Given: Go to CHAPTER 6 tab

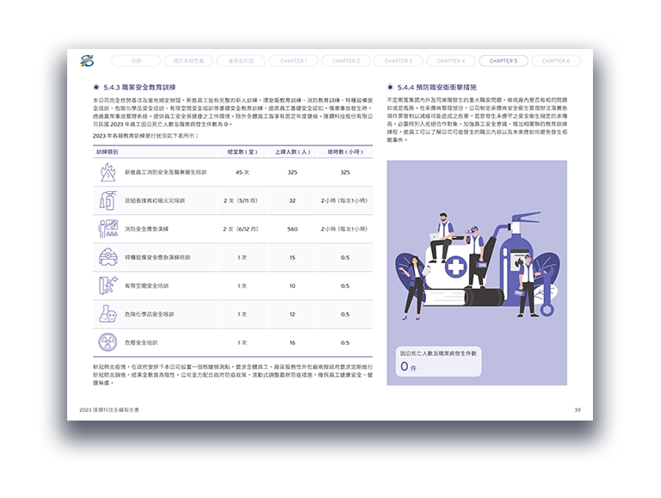Looking at the screenshot, I should pos(556,61).
